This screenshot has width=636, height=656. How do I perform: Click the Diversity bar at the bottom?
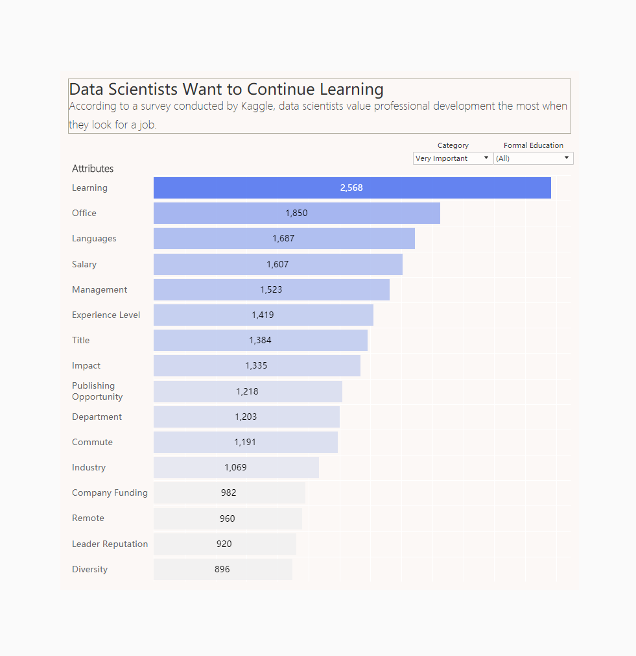(x=222, y=569)
